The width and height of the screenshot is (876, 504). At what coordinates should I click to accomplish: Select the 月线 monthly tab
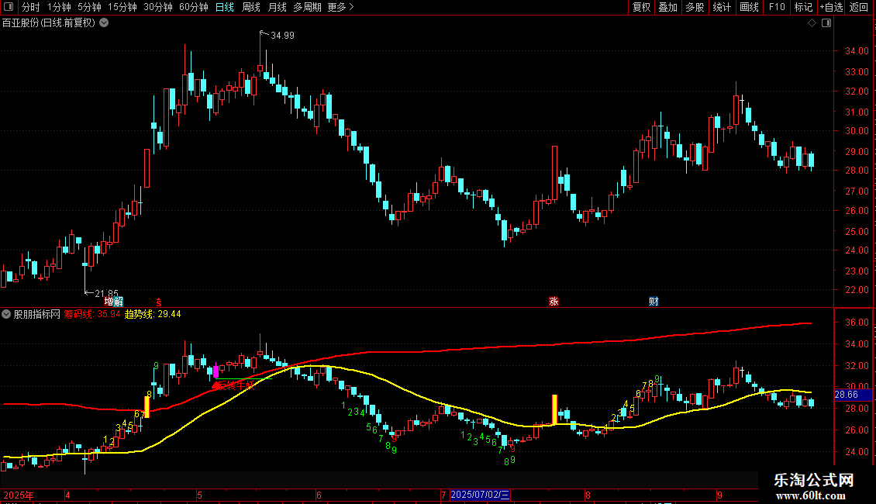coord(278,7)
